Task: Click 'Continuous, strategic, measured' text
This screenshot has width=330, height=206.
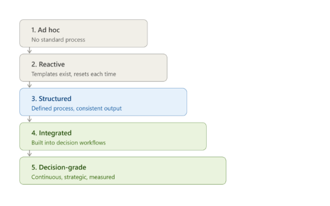Action: pyautogui.click(x=73, y=177)
